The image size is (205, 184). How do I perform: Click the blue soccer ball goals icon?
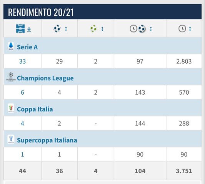pyautogui.click(x=57, y=28)
